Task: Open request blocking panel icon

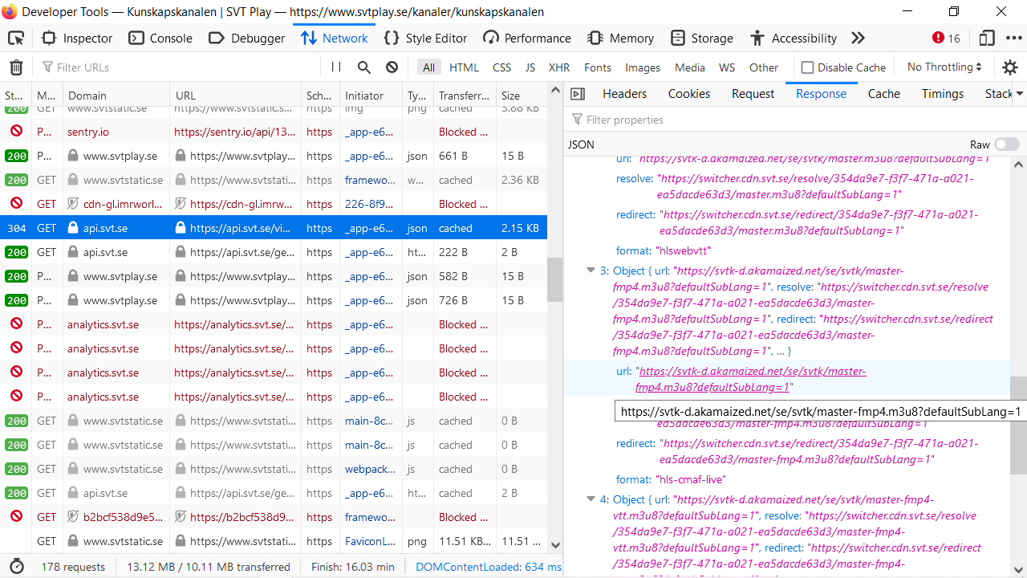Action: tap(392, 67)
